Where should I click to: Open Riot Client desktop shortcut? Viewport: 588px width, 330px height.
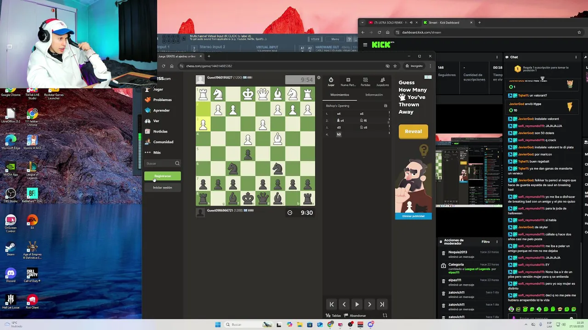[x=32, y=302]
